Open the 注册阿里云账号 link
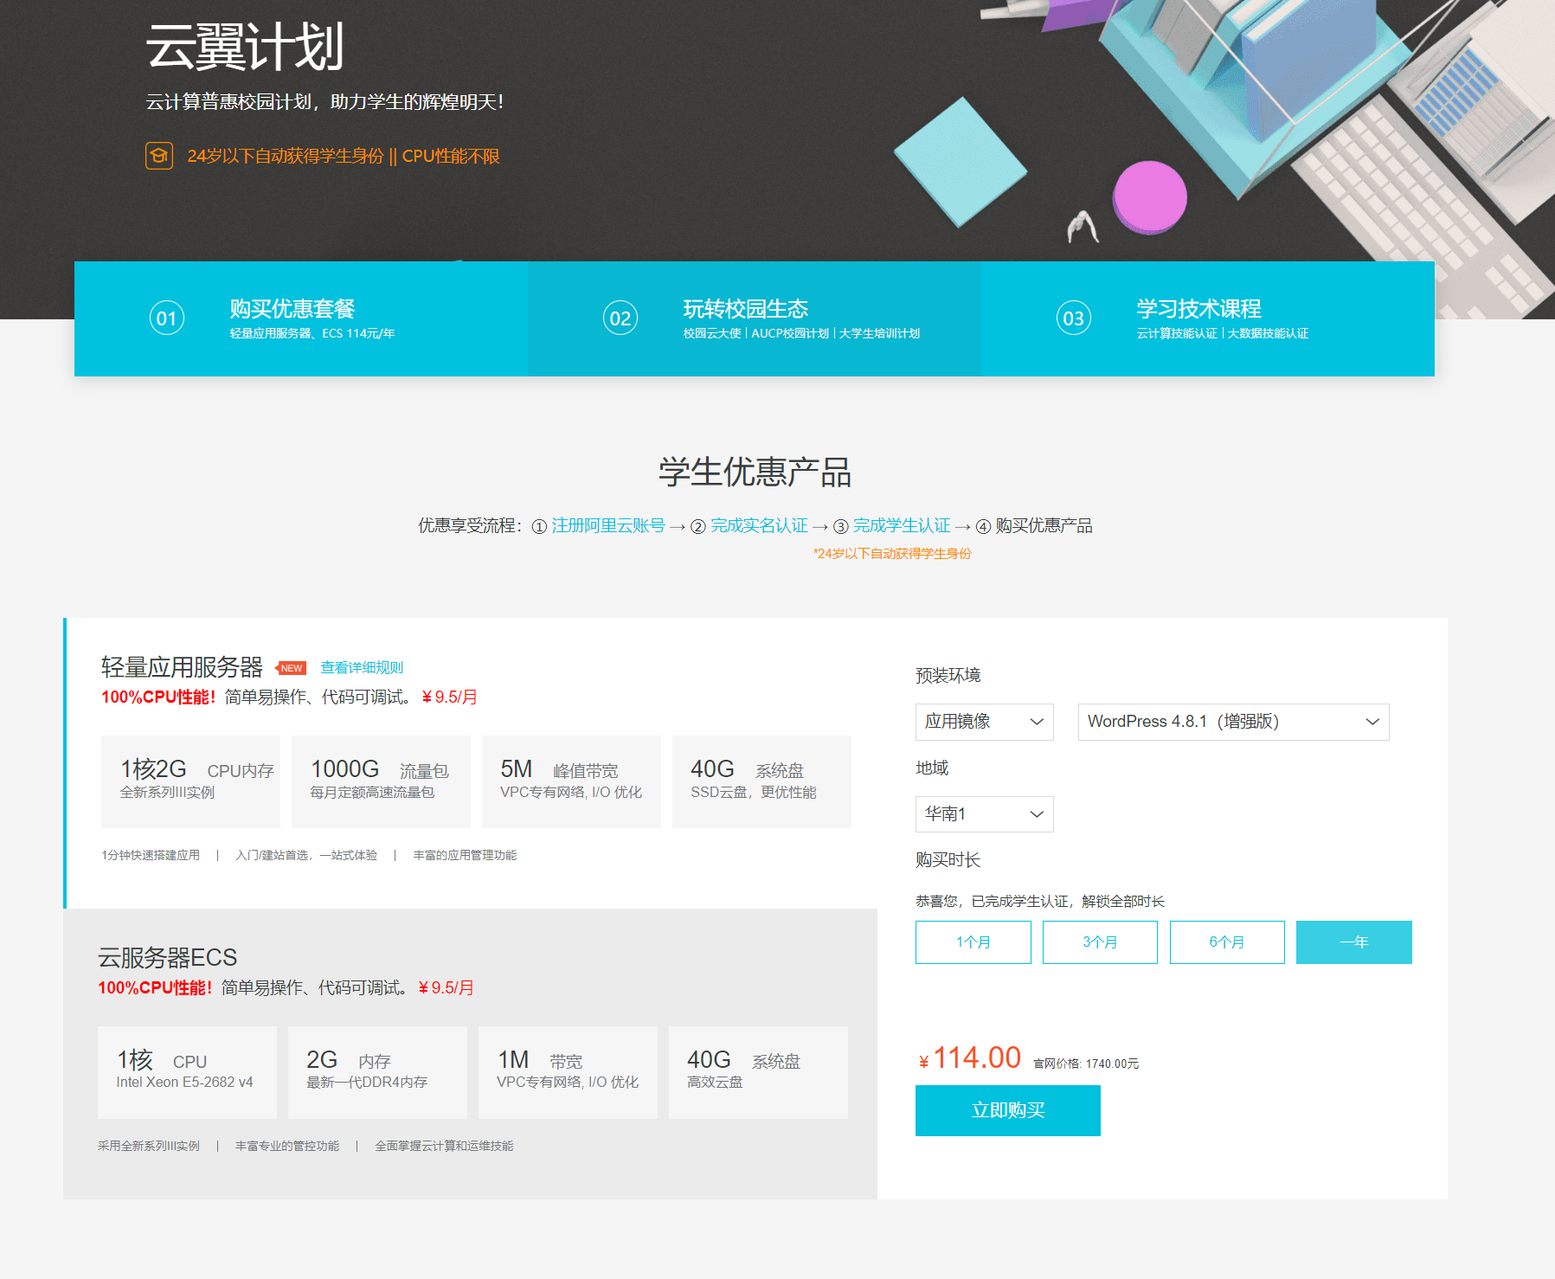Screen dimensions: 1555x1279 pos(608,525)
